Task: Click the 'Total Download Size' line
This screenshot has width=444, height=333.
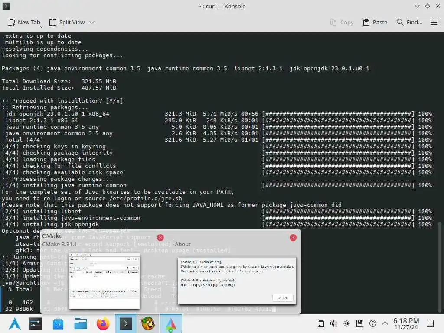Action: (x=59, y=81)
